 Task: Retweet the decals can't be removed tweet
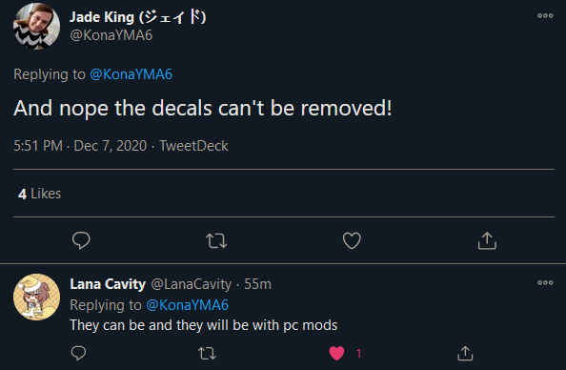[216, 240]
